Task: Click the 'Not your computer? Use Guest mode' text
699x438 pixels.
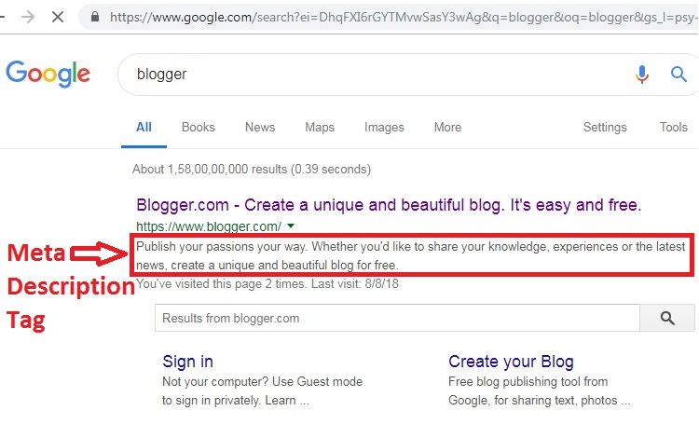Action: (x=262, y=382)
